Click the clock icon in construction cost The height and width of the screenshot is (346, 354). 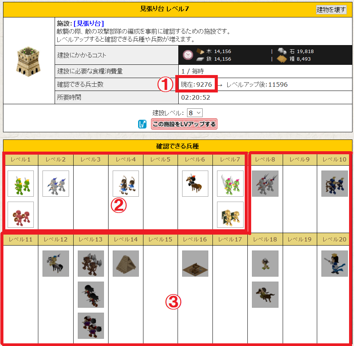pyautogui.click(x=188, y=55)
